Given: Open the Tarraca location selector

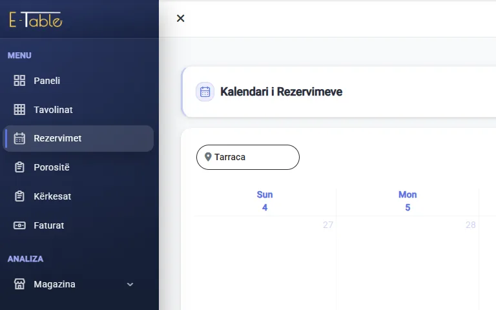Looking at the screenshot, I should tap(248, 157).
